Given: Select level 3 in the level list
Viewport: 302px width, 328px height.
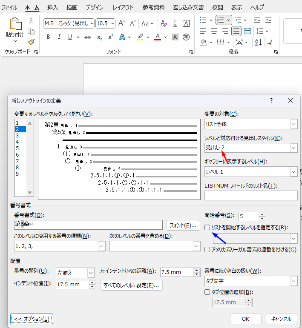Looking at the screenshot, I should tap(17, 135).
